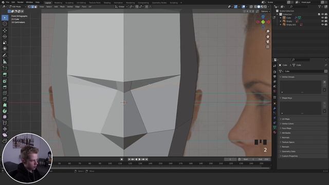Select the Shrink/Fatten tool
The width and height of the screenshot is (329, 185).
click(5, 129)
